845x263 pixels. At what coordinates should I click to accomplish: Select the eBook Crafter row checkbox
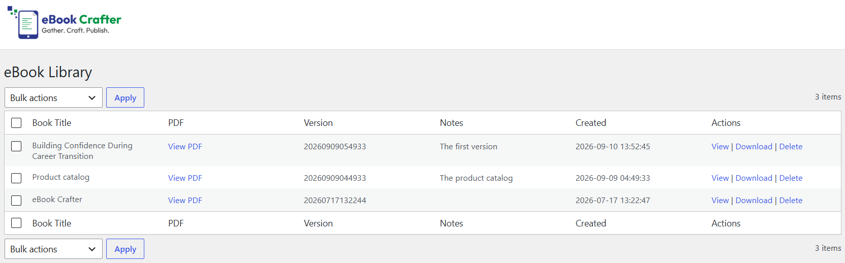click(16, 201)
